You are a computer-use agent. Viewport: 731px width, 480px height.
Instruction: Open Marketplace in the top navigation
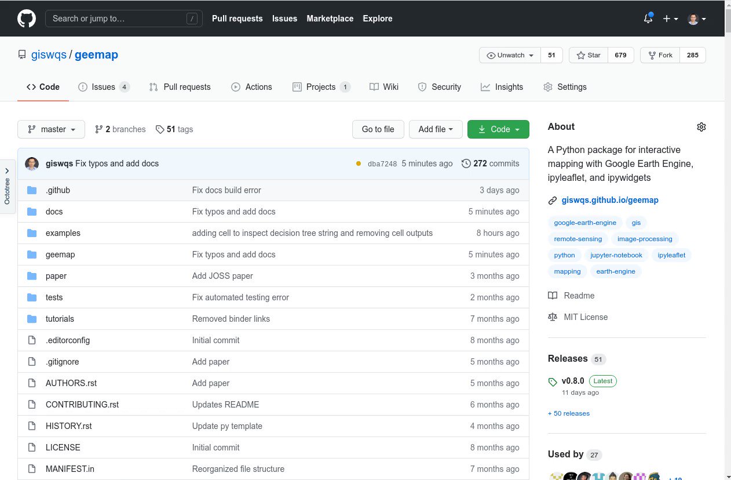tap(330, 19)
